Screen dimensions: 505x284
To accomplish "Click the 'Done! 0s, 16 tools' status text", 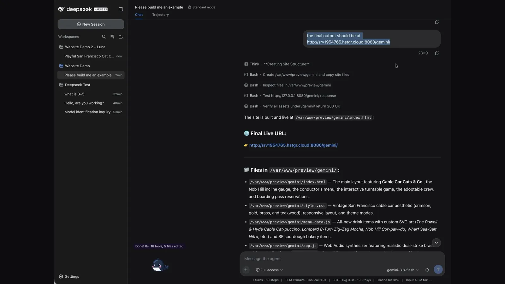I will coord(159,246).
